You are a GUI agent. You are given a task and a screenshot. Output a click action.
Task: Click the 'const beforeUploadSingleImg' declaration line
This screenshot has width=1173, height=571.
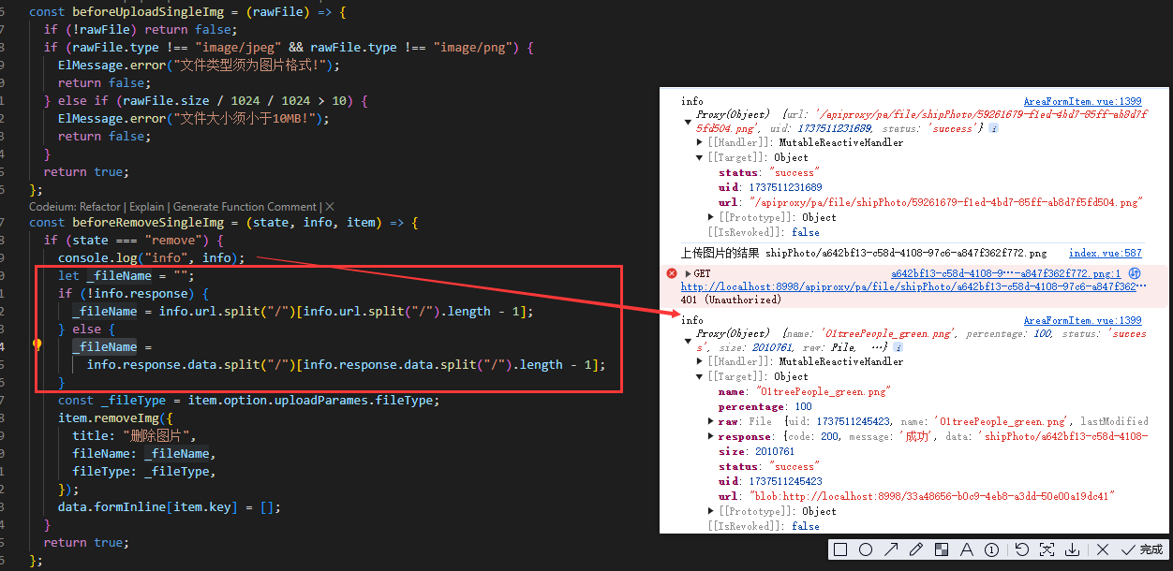[187, 12]
